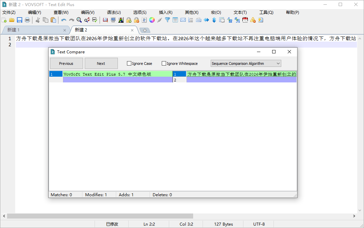Click the encrypt file lock icon

128,20
